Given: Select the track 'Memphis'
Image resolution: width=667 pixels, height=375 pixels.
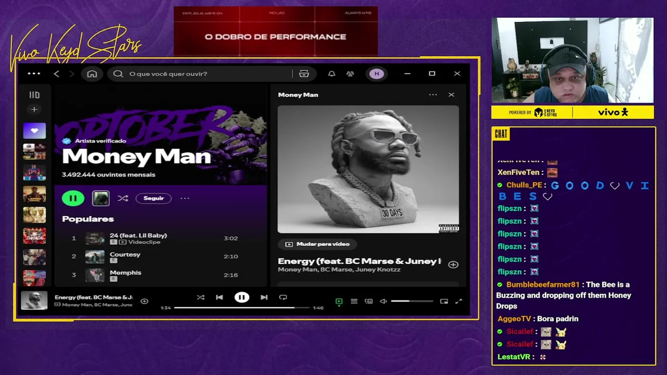Looking at the screenshot, I should pyautogui.click(x=126, y=272).
